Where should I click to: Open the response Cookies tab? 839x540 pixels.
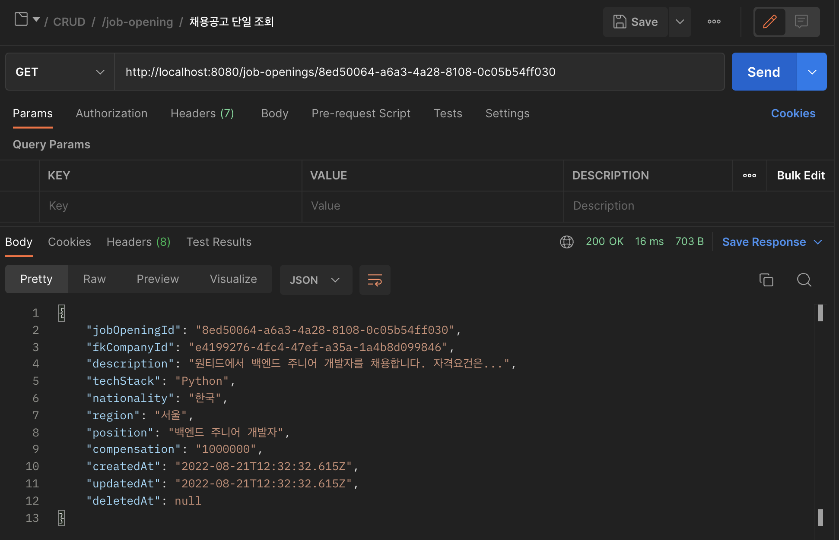(x=70, y=242)
